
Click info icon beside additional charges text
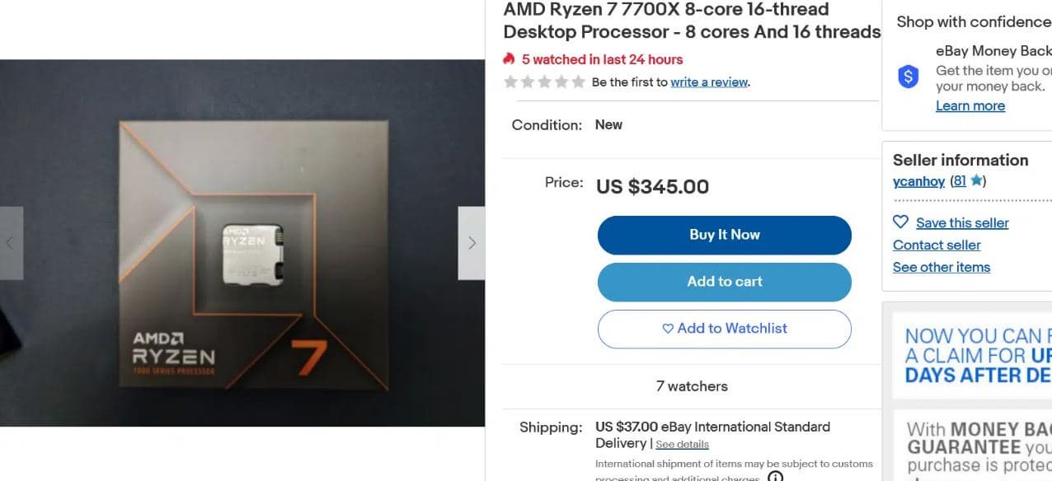click(x=775, y=477)
